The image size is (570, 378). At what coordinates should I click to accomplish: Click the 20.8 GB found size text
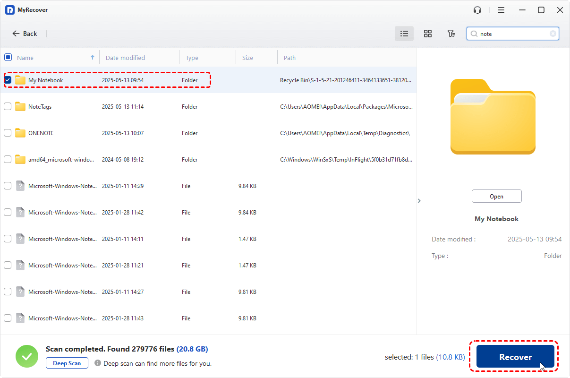point(192,349)
